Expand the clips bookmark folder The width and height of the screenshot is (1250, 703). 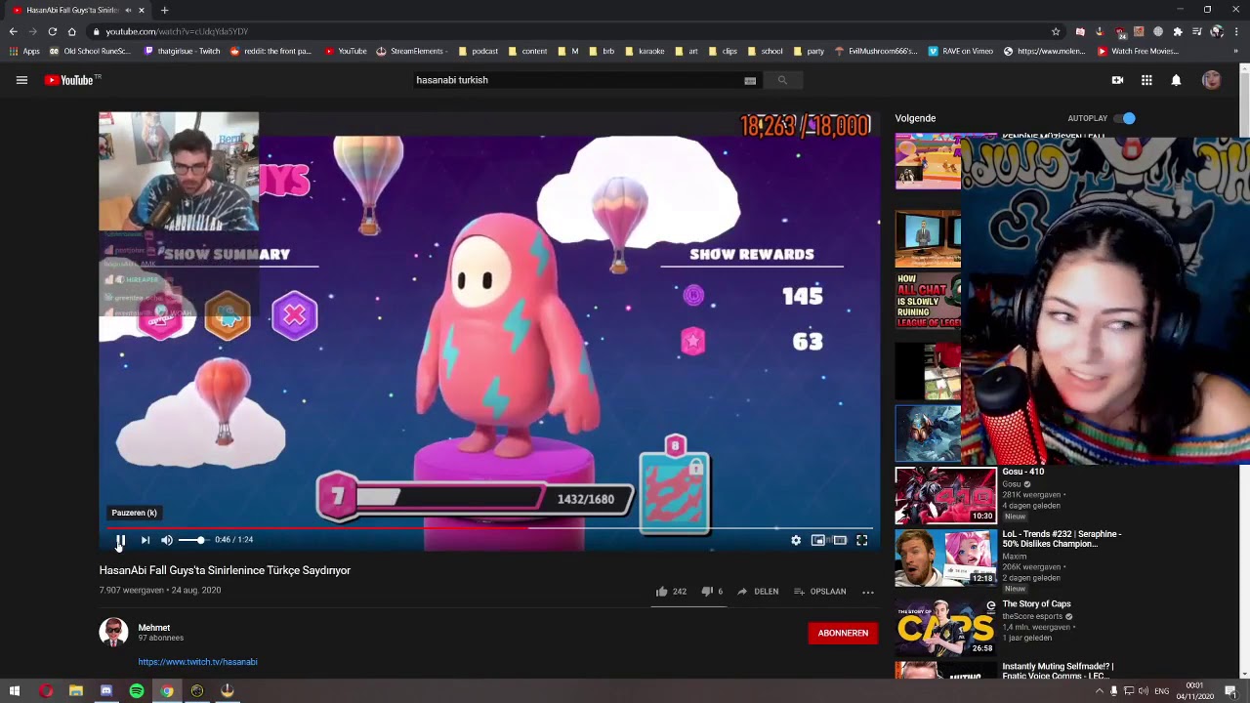[x=723, y=51]
